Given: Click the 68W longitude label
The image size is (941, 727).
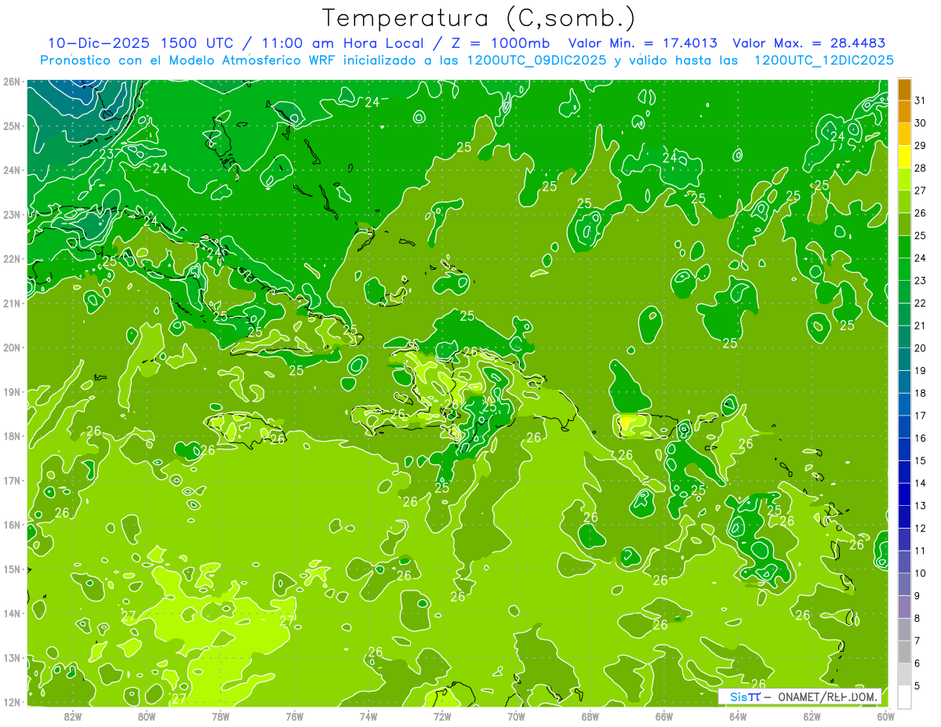Looking at the screenshot, I should (x=590, y=716).
